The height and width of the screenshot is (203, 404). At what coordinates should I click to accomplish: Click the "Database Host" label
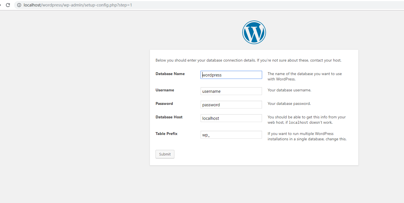click(x=169, y=117)
